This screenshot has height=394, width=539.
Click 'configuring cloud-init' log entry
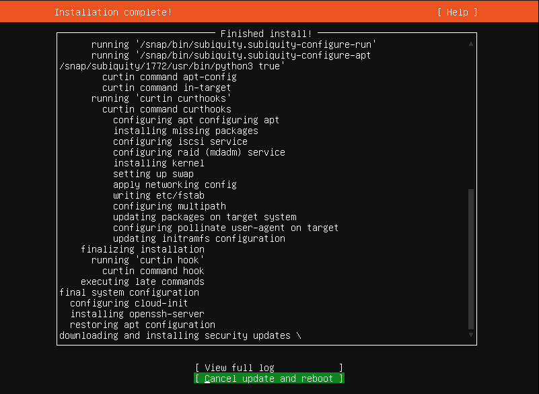click(129, 303)
